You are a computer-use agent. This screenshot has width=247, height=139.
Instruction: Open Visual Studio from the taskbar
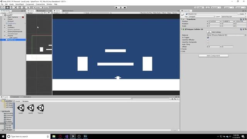click(66, 136)
